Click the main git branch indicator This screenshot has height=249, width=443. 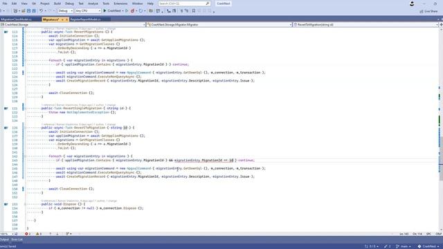click(404, 246)
